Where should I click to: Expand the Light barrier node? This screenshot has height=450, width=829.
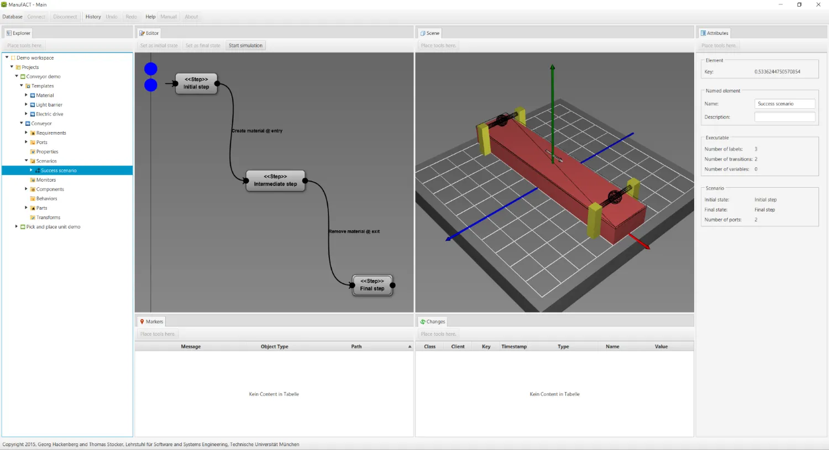26,104
